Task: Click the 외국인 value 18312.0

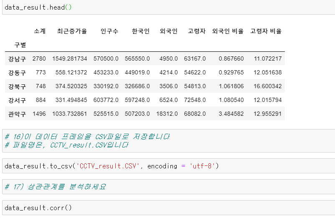Action: pyautogui.click(x=167, y=114)
